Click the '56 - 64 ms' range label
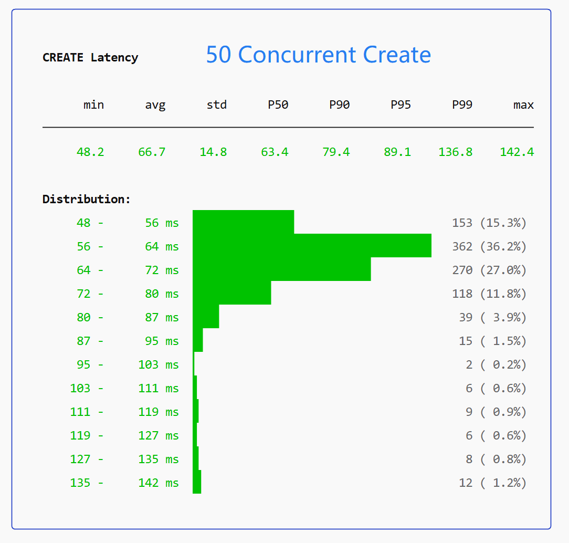This screenshot has height=543, width=569. coord(128,246)
